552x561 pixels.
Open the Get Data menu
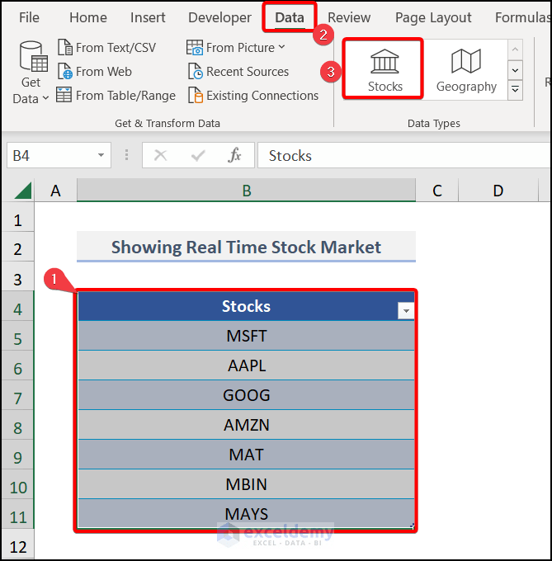click(x=31, y=73)
